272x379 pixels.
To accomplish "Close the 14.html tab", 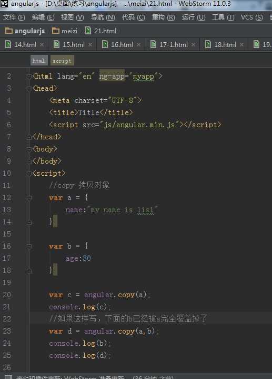I will click(x=42, y=45).
